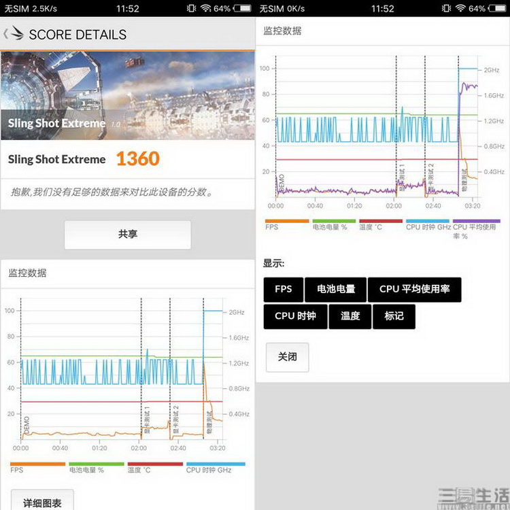Select the red 温度 °C legend in the left chart
The height and width of the screenshot is (510, 510).
155,468
